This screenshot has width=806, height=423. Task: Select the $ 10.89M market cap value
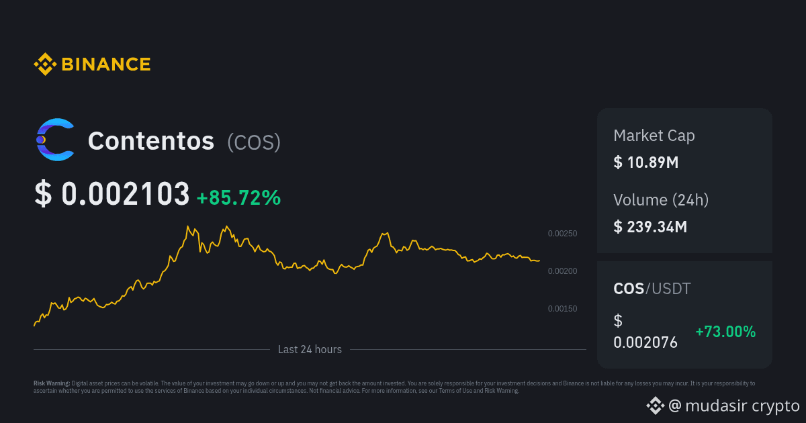coord(646,162)
